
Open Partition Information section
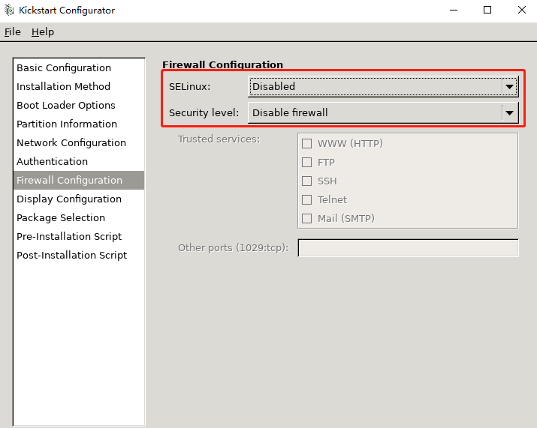pyautogui.click(x=79, y=124)
